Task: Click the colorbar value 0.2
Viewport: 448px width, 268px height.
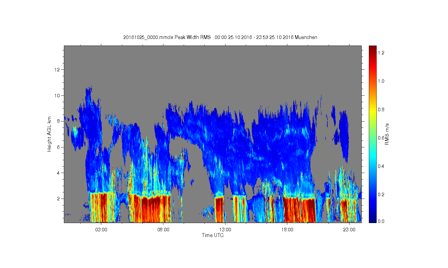Action: [381, 194]
